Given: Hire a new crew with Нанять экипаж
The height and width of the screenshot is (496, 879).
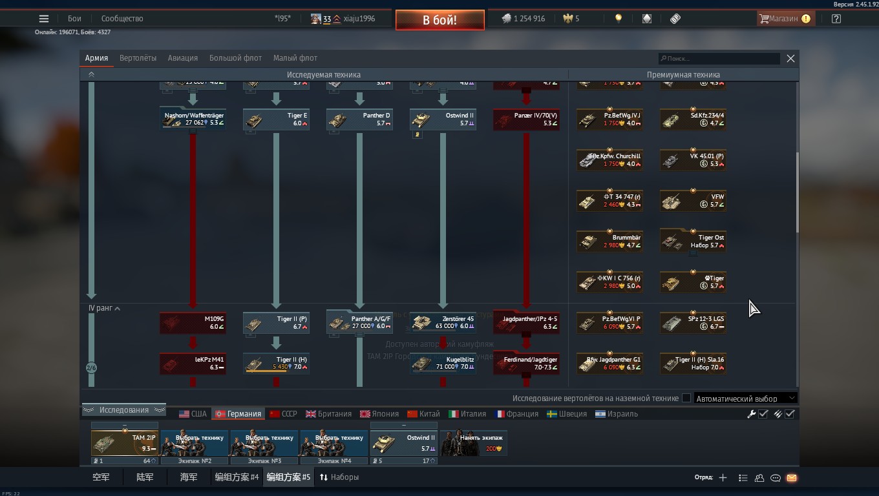Looking at the screenshot, I should [x=474, y=443].
